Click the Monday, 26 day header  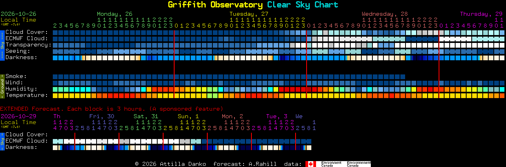tap(115, 14)
